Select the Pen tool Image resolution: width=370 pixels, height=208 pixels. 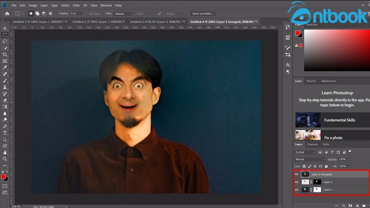click(x=5, y=126)
